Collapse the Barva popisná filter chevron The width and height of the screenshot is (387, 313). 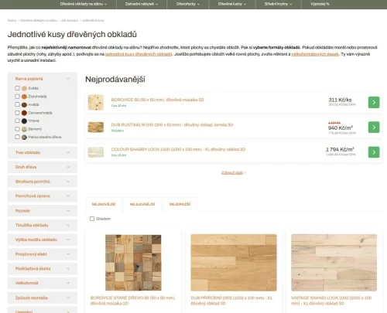click(68, 79)
